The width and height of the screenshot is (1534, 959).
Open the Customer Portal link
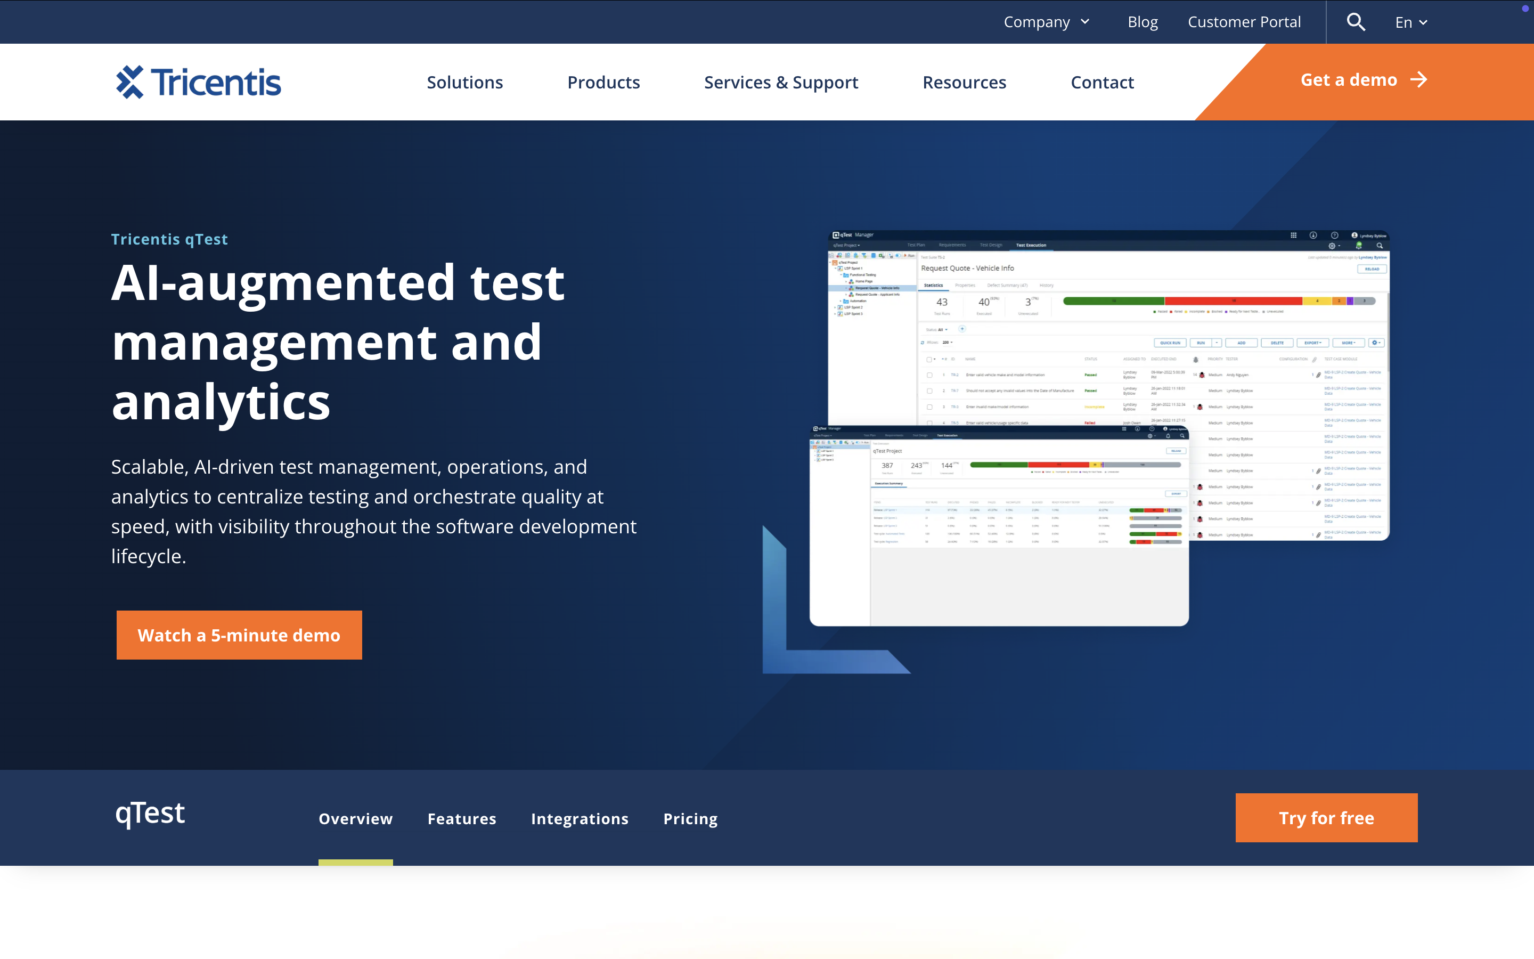coord(1244,22)
